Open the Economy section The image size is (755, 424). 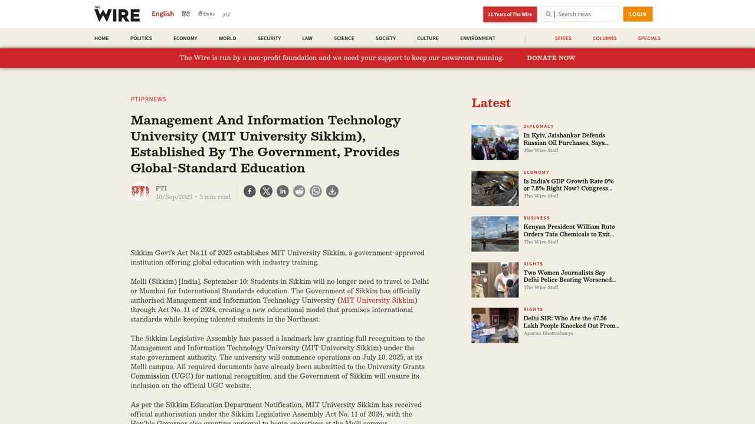click(185, 38)
